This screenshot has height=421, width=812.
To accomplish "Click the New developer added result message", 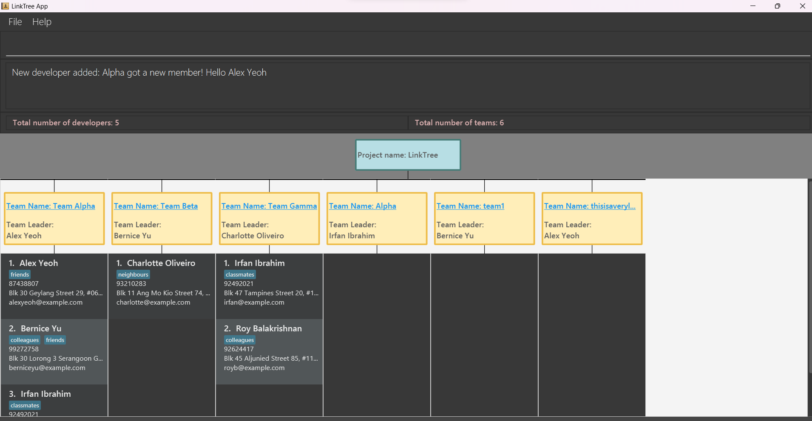I will tap(139, 73).
